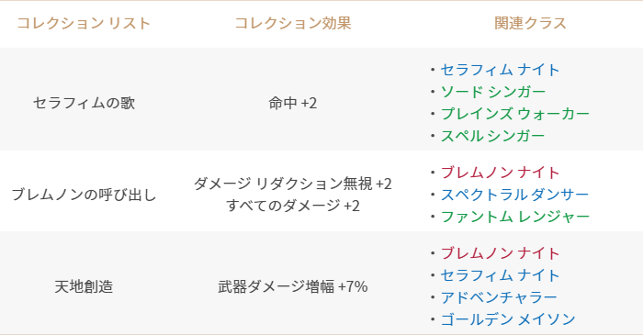
Task: Open ブレムノン ナイト link in 天地創造 row
Action: [500, 253]
